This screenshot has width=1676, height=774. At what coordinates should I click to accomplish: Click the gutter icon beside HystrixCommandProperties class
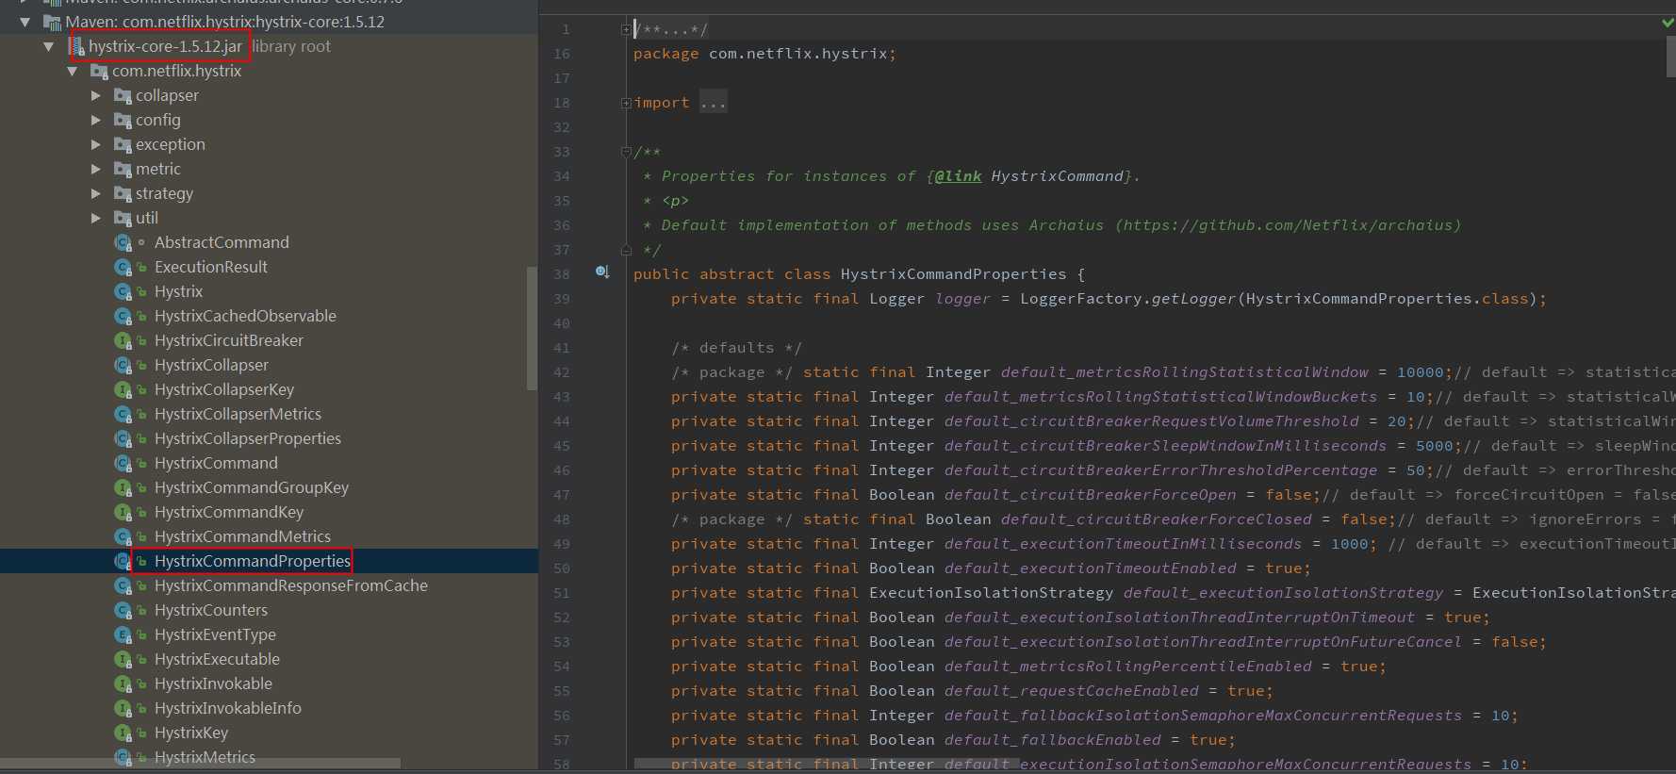coord(602,273)
